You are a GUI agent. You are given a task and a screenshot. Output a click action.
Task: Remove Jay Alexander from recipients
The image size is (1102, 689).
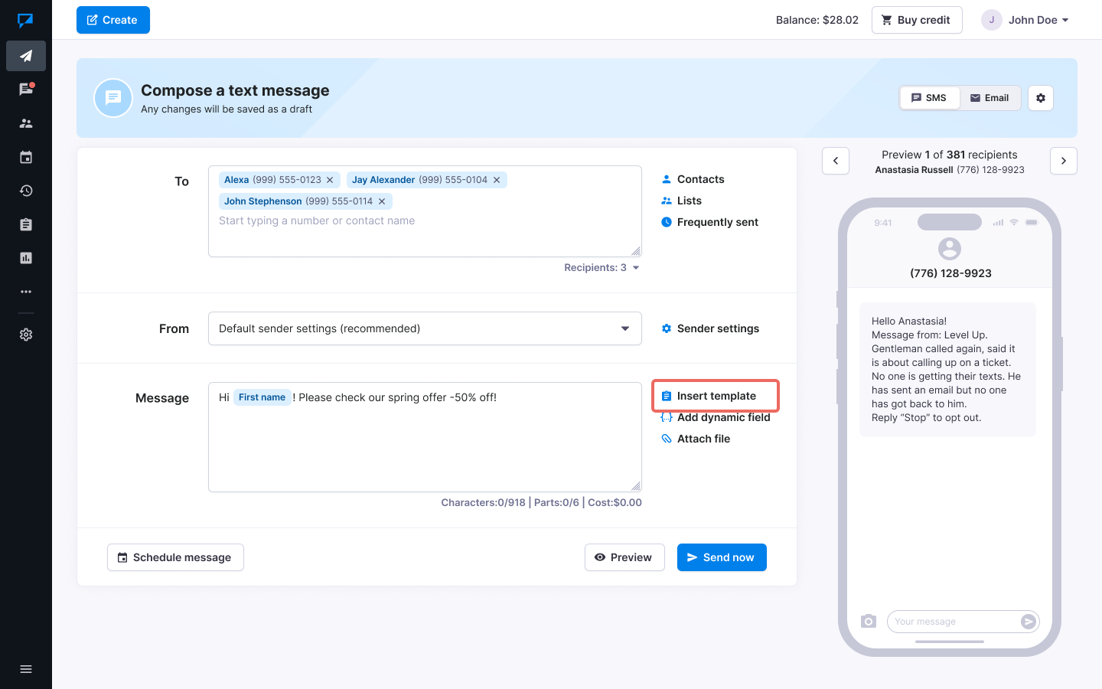[x=497, y=180]
